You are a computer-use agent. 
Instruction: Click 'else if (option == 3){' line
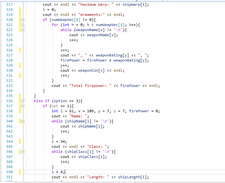(58, 101)
